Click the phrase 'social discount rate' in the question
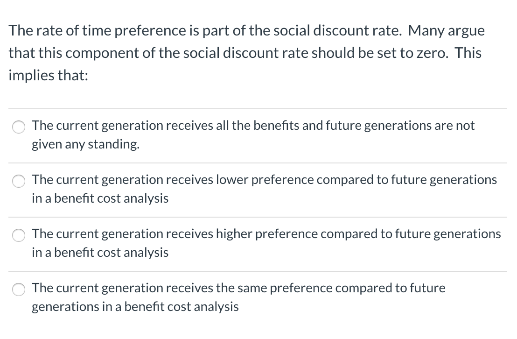Viewport: 517px width, 339px height. [x=336, y=30]
